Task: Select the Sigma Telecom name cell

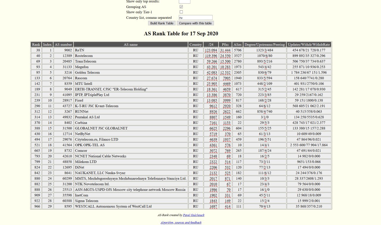Action: click(x=131, y=201)
